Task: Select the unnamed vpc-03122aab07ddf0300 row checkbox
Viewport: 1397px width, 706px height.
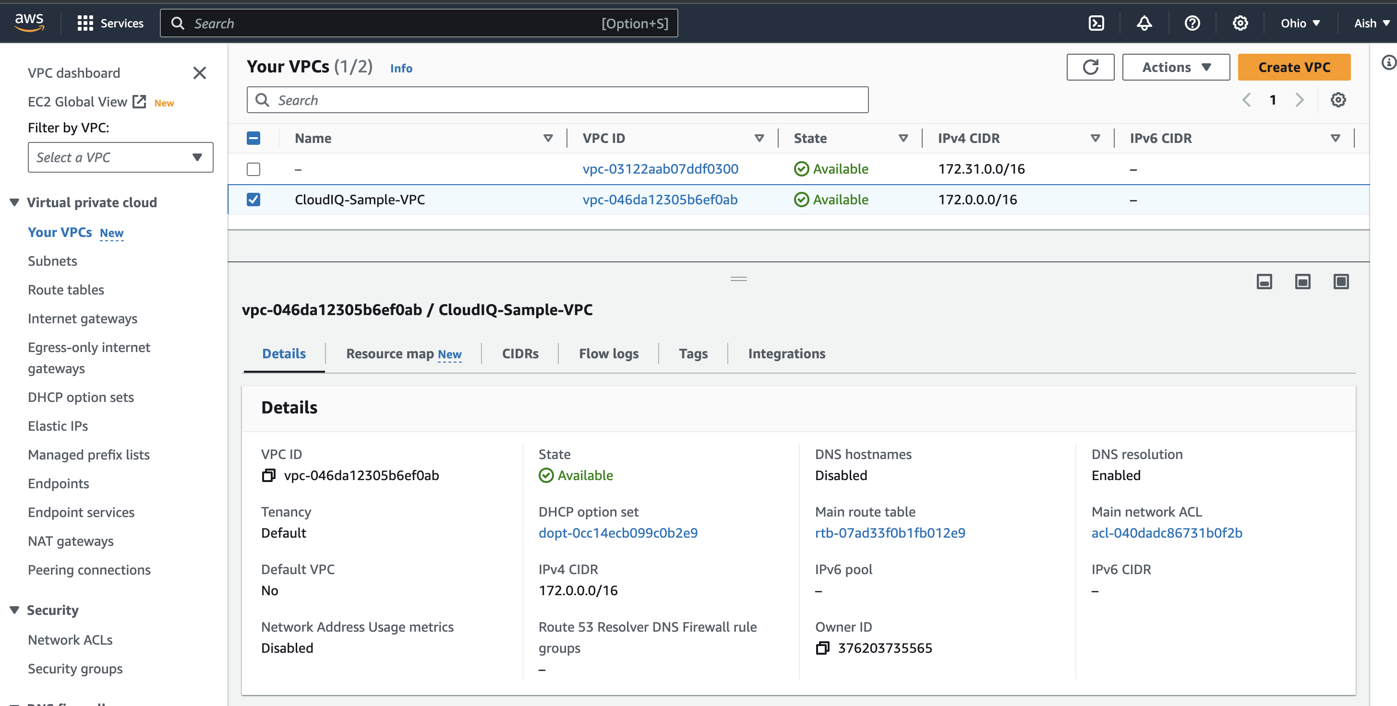Action: (x=253, y=169)
